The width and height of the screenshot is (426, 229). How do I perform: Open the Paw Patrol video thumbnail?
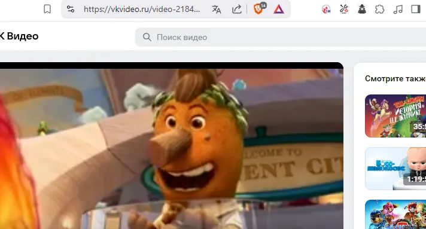pos(395,214)
